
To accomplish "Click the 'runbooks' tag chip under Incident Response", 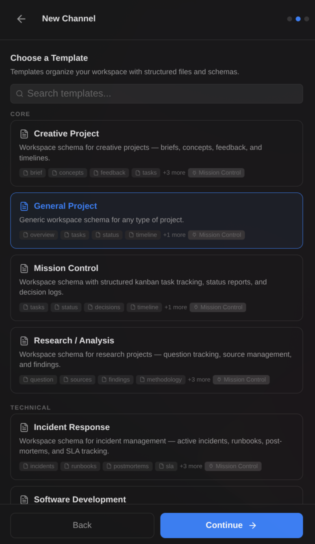I will 80,466.
